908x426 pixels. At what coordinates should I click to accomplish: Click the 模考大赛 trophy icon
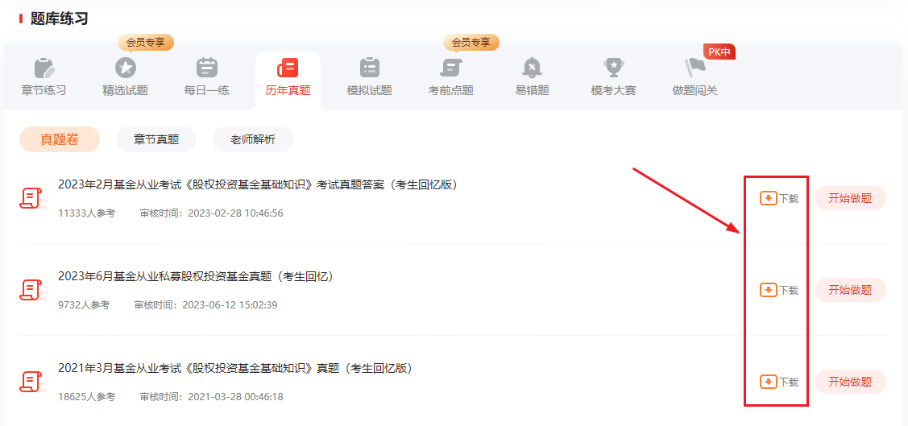(613, 68)
